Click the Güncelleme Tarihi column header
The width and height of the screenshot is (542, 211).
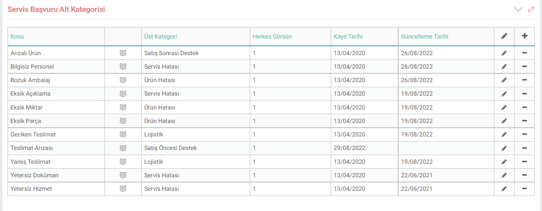point(424,36)
